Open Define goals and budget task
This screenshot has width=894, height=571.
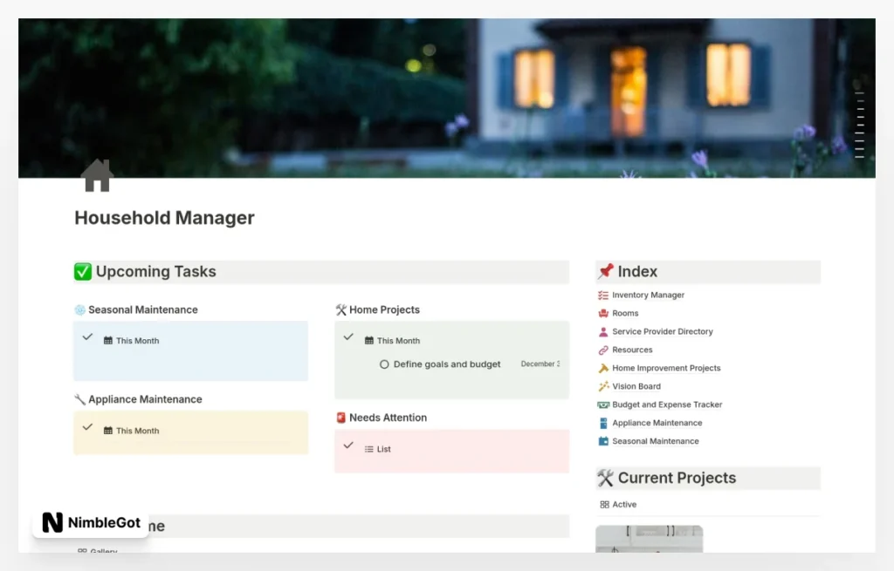pyautogui.click(x=447, y=364)
